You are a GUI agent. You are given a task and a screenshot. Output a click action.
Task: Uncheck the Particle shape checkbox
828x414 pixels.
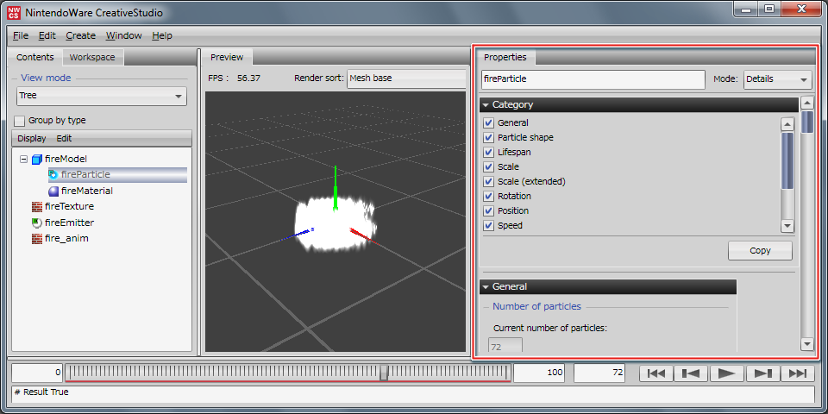pos(488,138)
